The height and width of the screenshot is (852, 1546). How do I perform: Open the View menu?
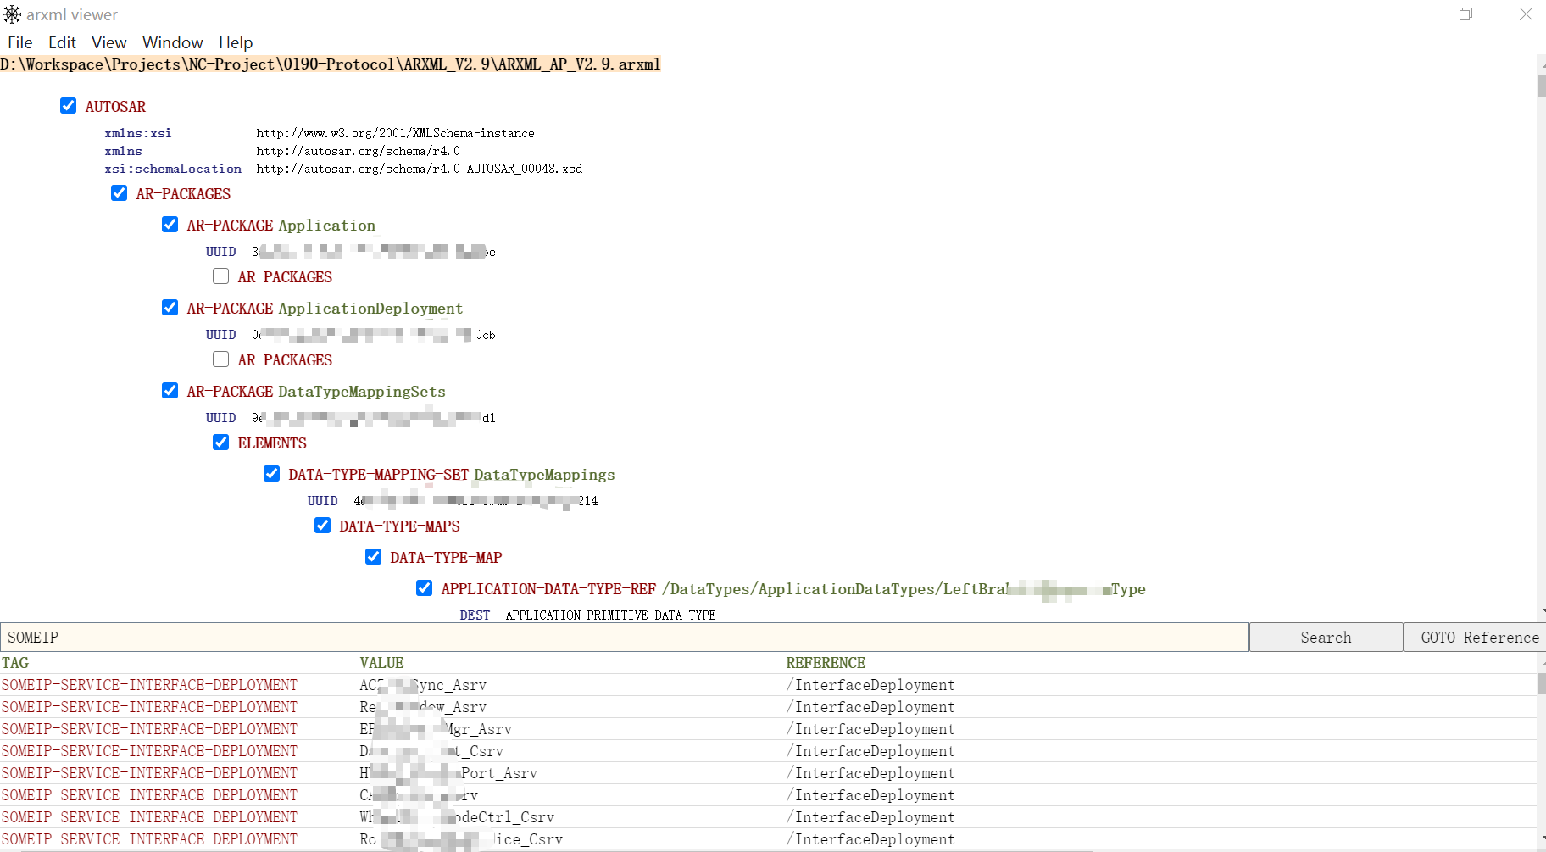pyautogui.click(x=108, y=42)
